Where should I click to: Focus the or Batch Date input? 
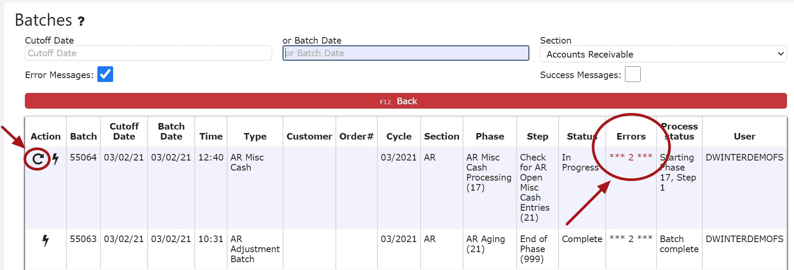406,53
